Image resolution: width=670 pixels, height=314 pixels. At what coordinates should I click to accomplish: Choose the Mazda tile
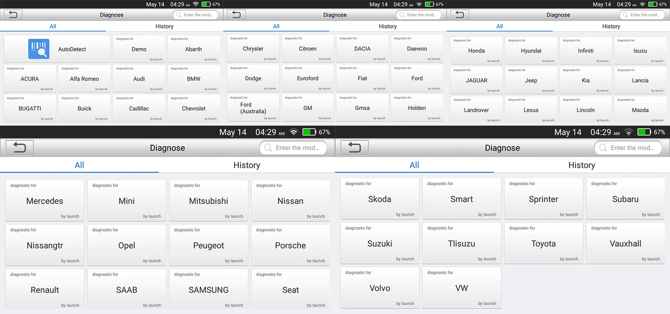pyautogui.click(x=640, y=110)
